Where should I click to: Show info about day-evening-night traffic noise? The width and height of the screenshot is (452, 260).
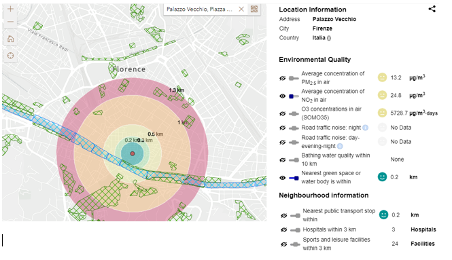tap(340, 146)
